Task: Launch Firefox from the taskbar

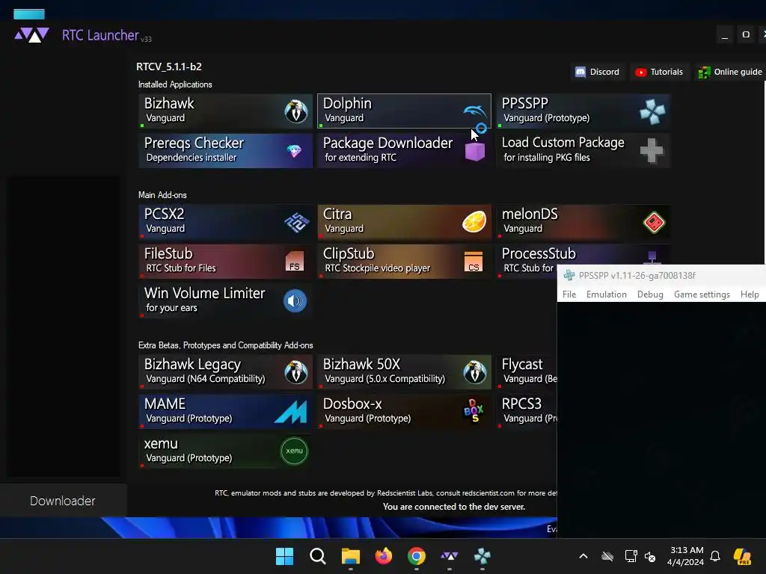Action: click(x=384, y=556)
